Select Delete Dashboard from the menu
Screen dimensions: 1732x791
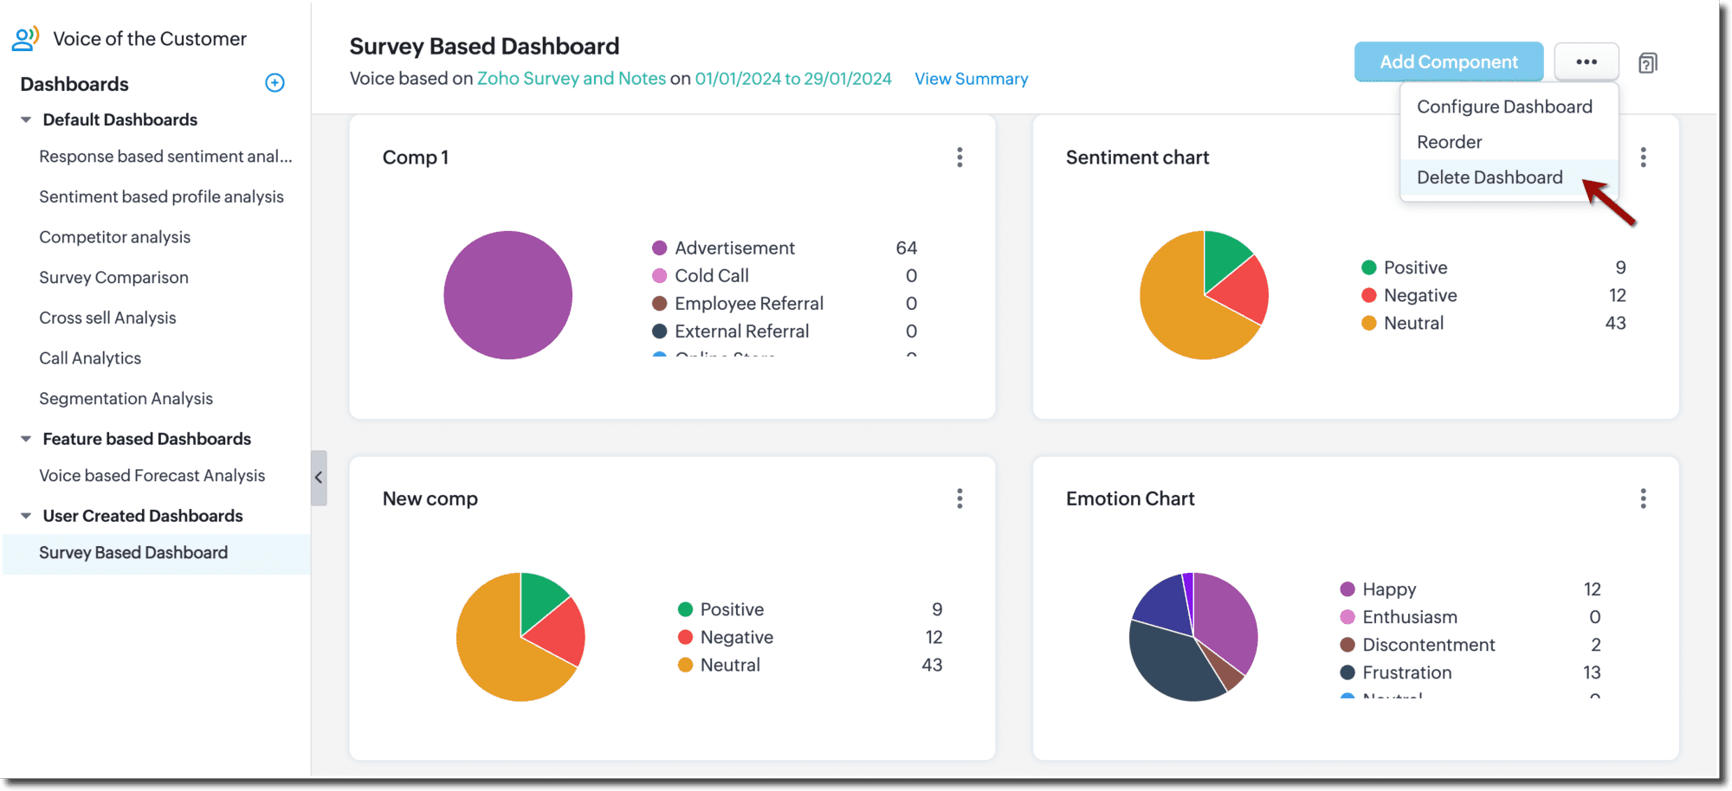click(1490, 177)
